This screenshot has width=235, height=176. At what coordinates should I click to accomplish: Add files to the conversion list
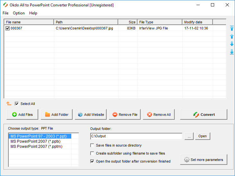click(22, 115)
